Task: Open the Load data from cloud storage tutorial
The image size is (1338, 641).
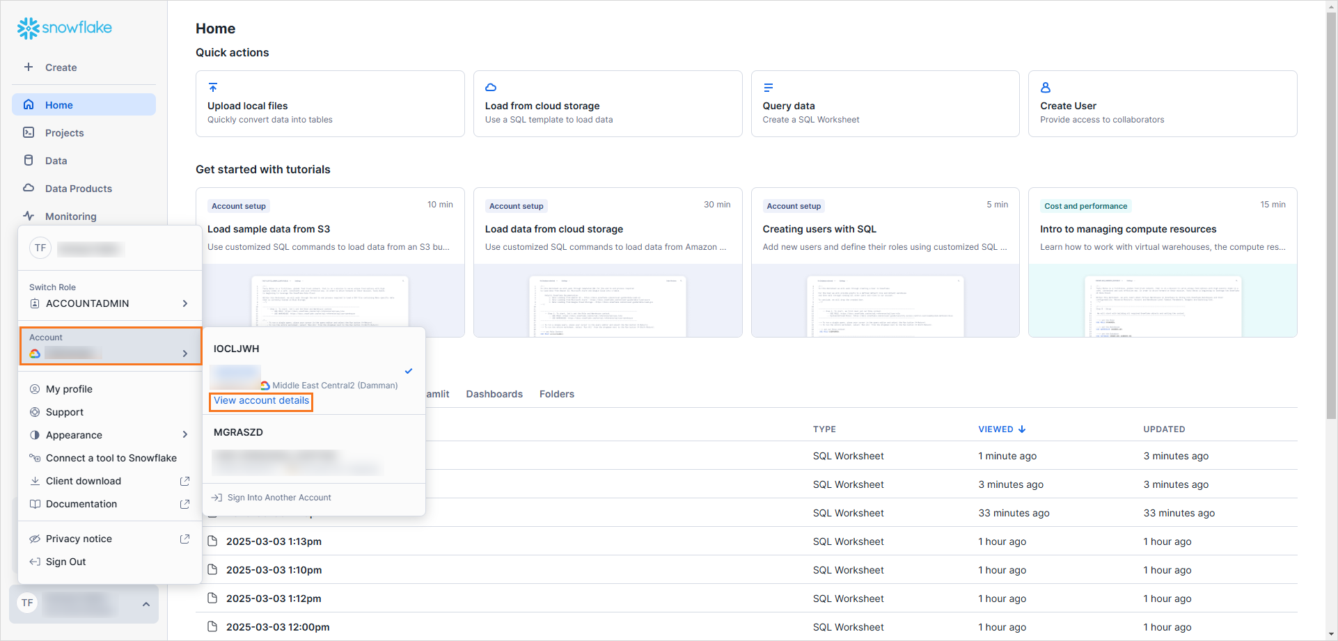Action: pyautogui.click(x=608, y=262)
